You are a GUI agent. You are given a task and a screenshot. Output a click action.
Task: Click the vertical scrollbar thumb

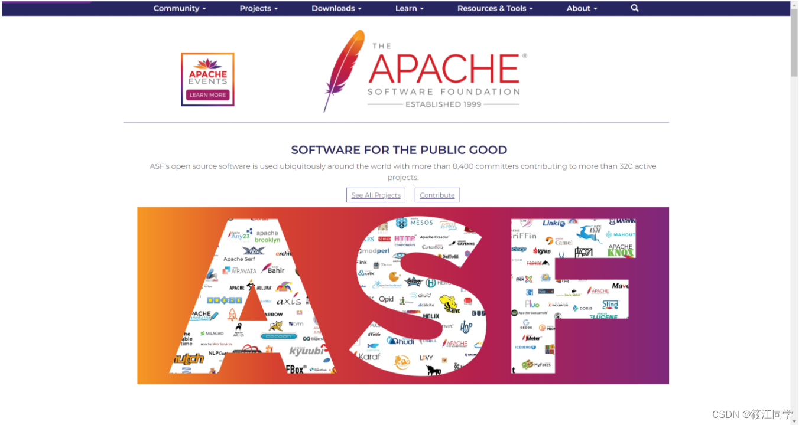pos(794,42)
